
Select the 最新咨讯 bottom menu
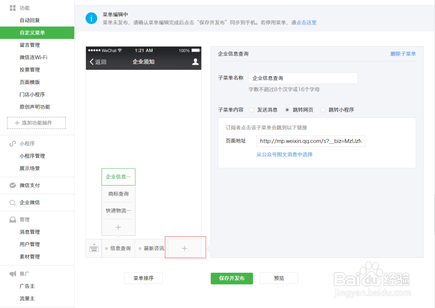point(151,248)
